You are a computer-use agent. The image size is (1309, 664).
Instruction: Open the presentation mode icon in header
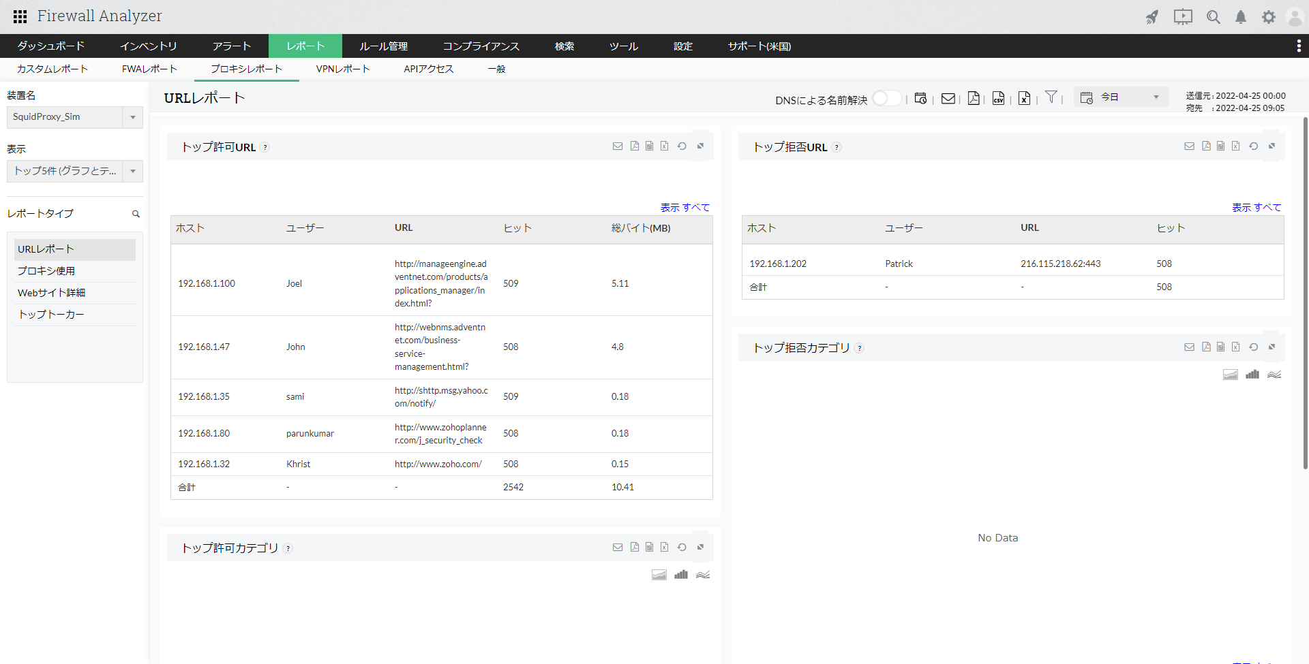[1183, 17]
